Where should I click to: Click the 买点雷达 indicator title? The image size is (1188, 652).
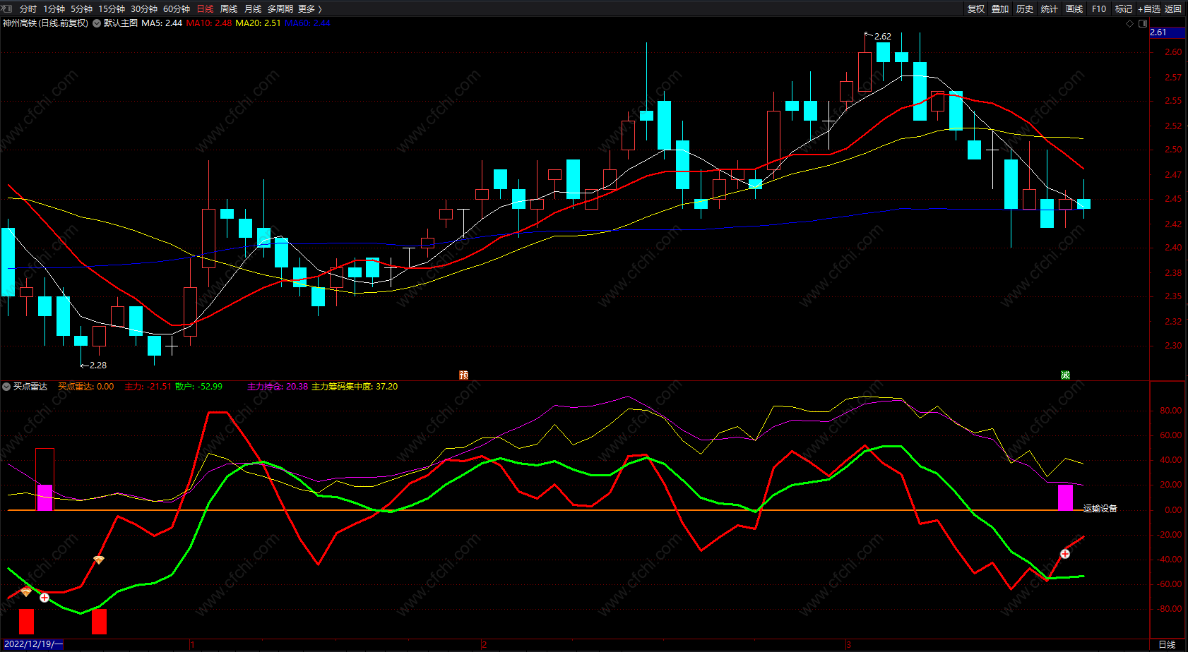(30, 387)
